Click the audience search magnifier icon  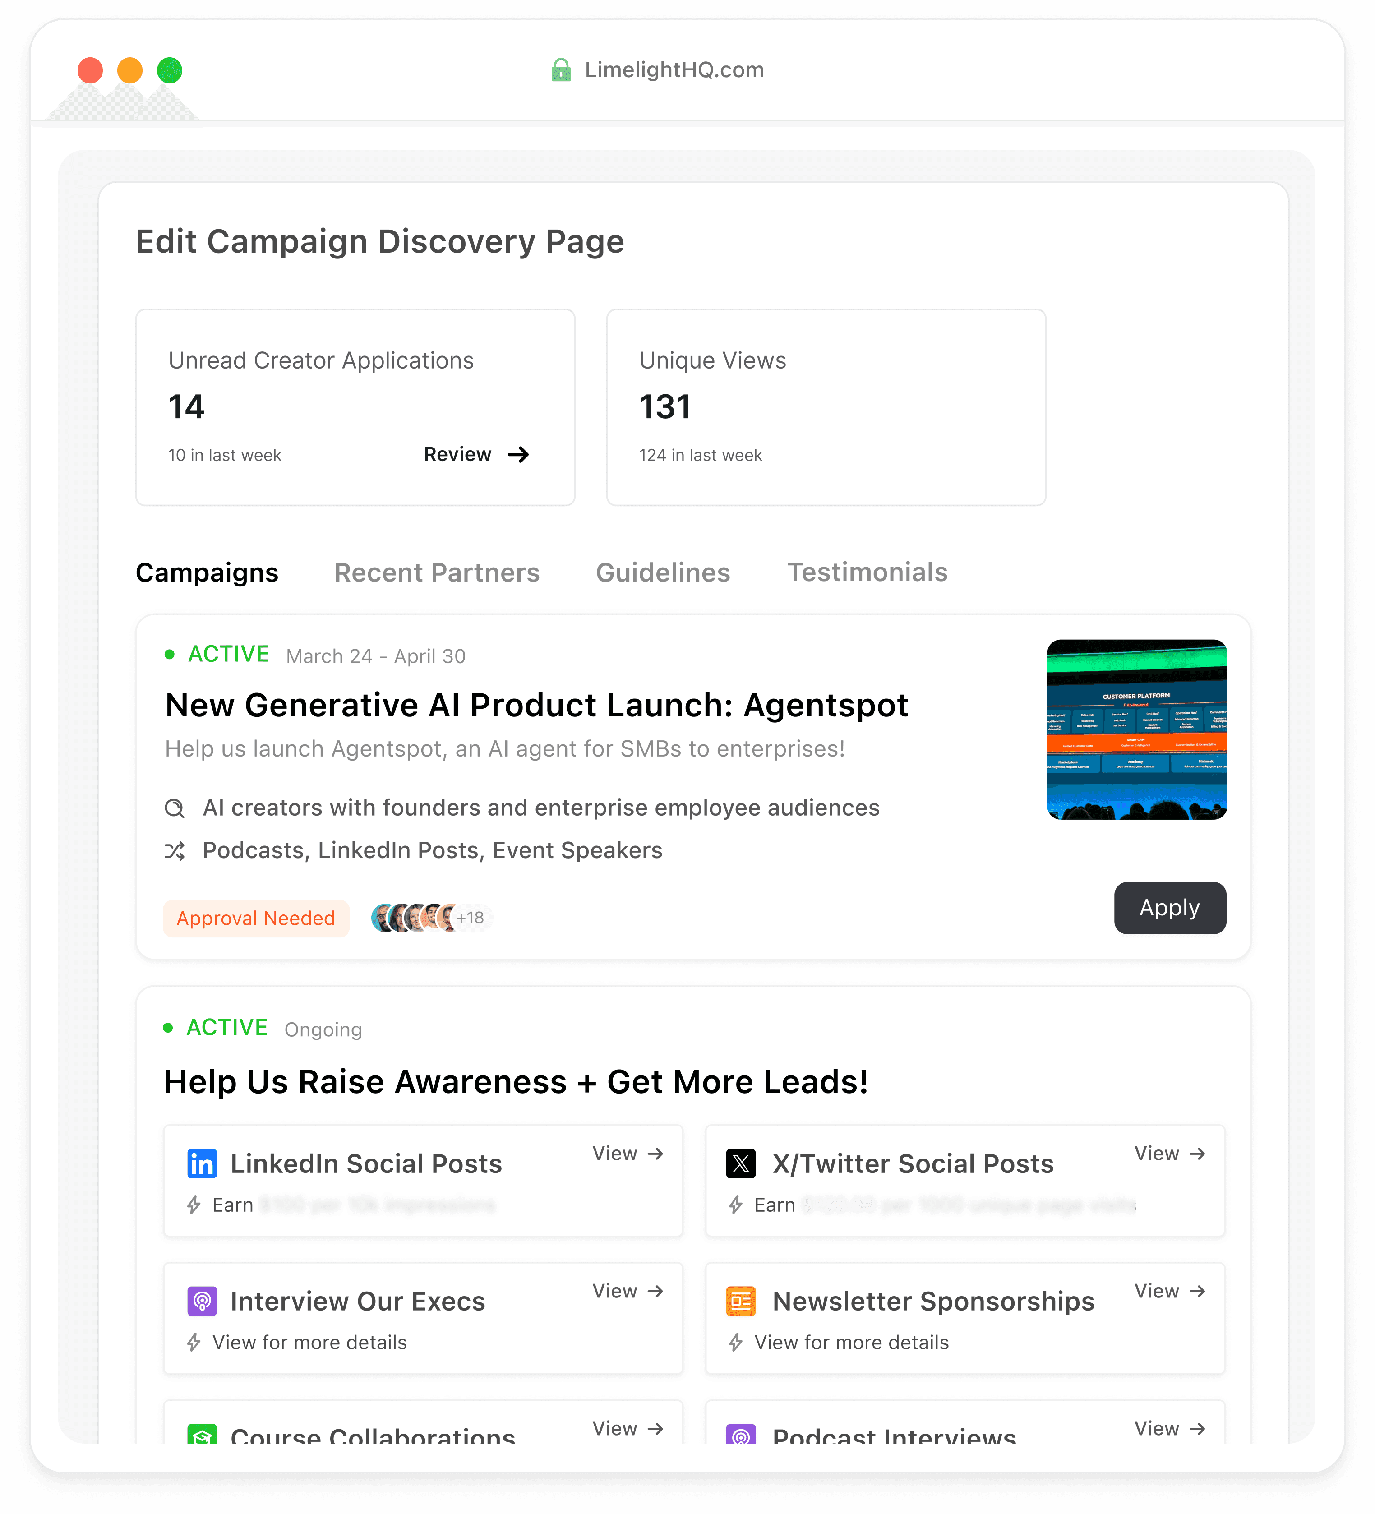pos(174,808)
